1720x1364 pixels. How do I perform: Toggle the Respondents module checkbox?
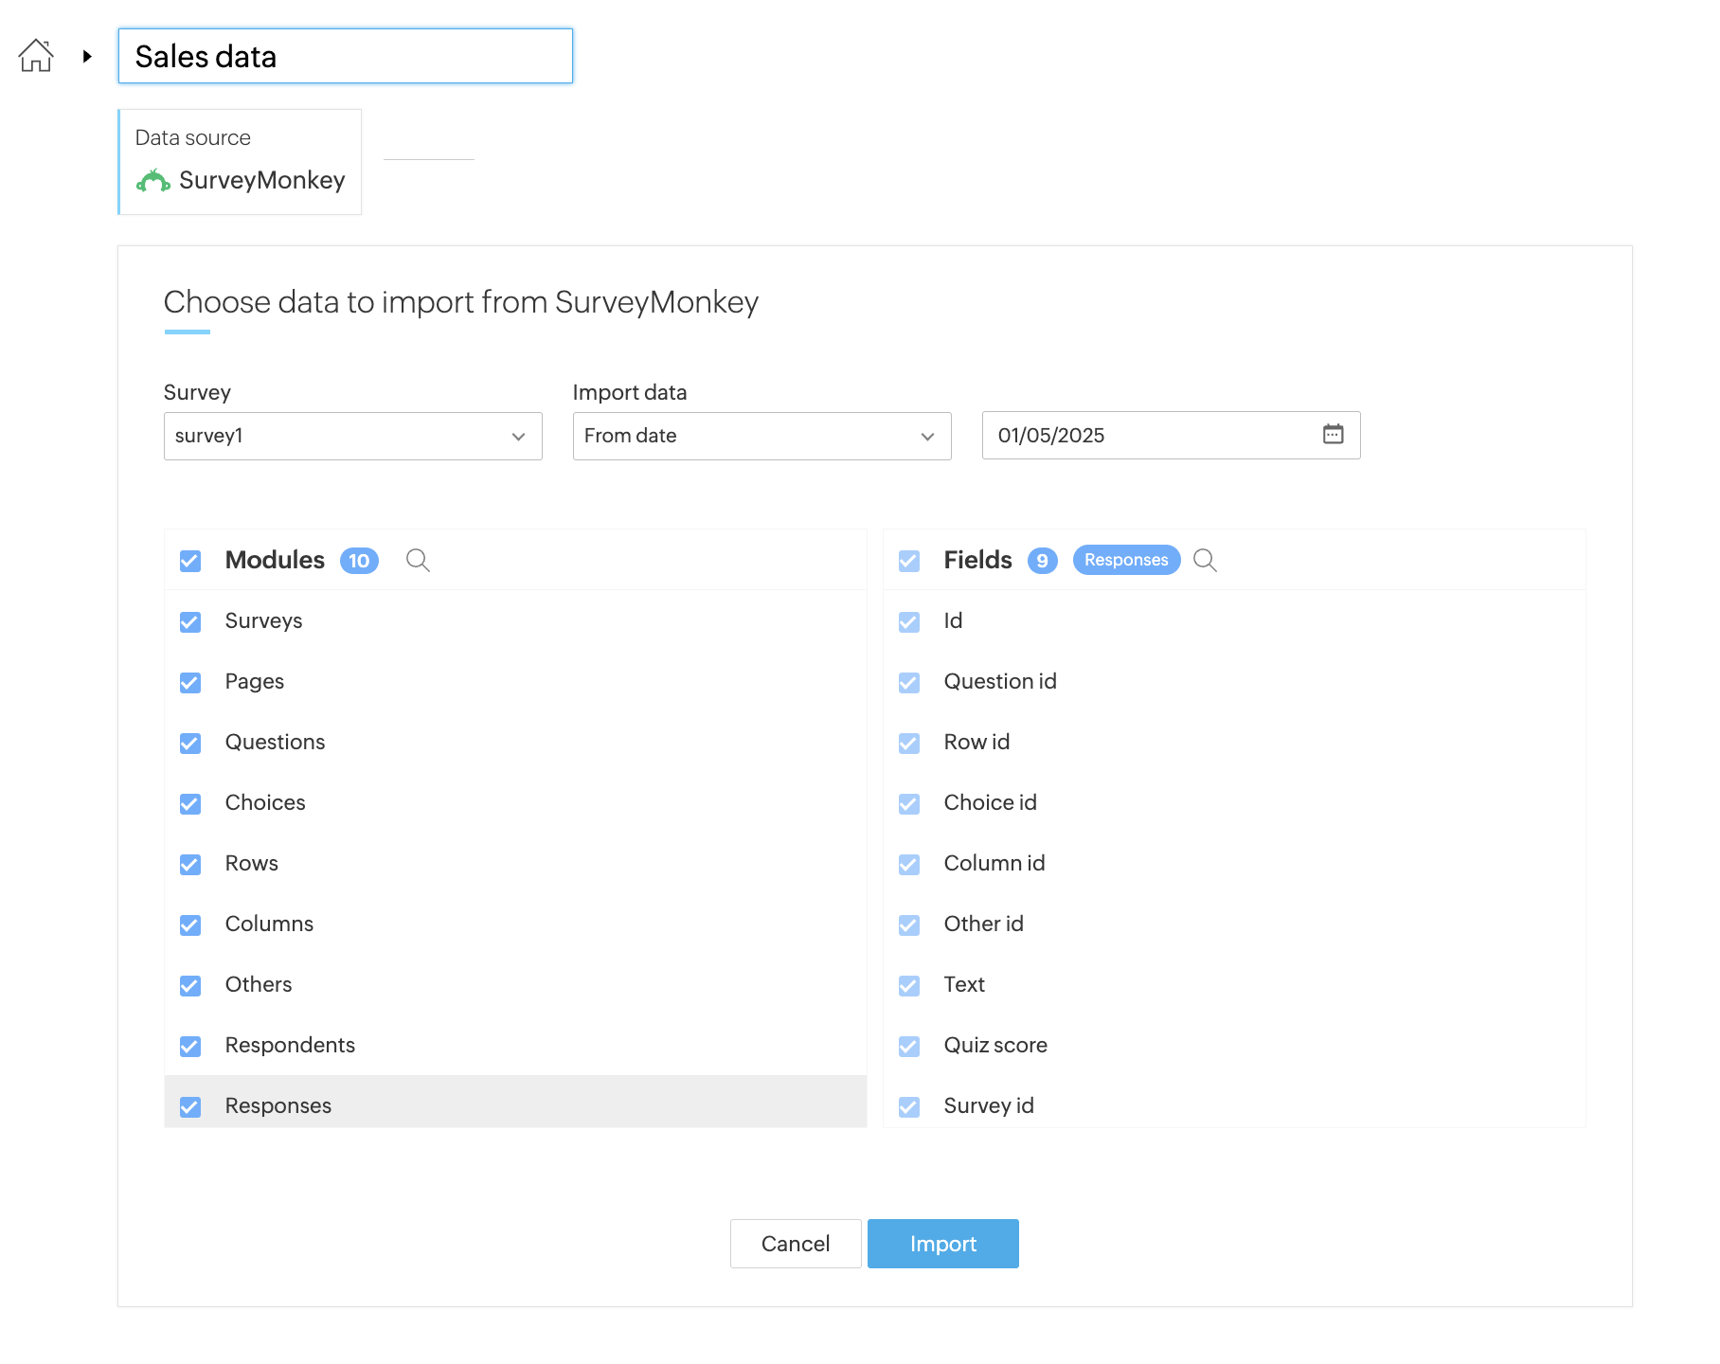pyautogui.click(x=190, y=1046)
